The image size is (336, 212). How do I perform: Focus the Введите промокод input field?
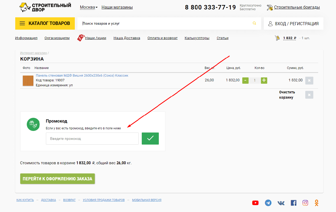click(92, 139)
